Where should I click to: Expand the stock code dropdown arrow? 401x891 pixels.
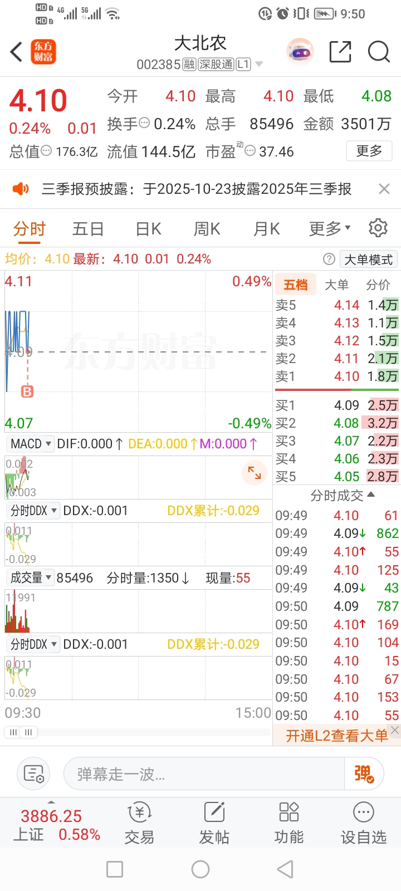pyautogui.click(x=259, y=65)
